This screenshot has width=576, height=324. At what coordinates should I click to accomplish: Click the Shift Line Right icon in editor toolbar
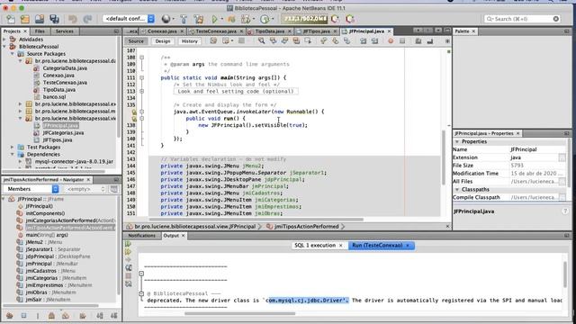coord(374,41)
